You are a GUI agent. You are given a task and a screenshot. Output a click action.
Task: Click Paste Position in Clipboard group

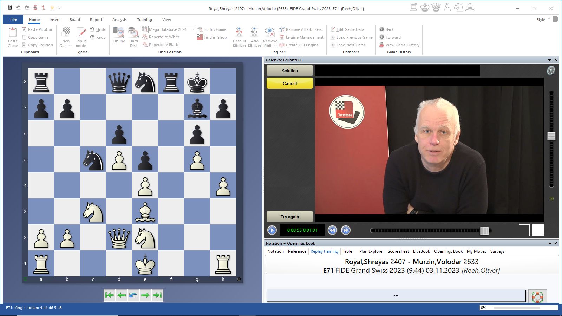click(38, 29)
